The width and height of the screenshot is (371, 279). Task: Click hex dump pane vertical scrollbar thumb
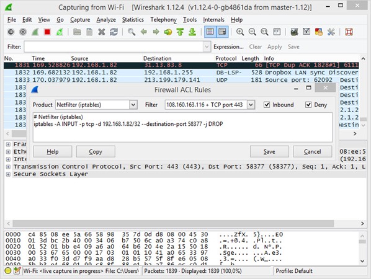(362, 241)
